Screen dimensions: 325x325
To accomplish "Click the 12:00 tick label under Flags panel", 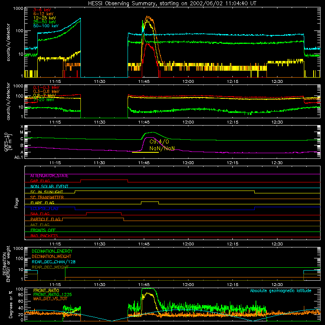I will pos(188,244).
